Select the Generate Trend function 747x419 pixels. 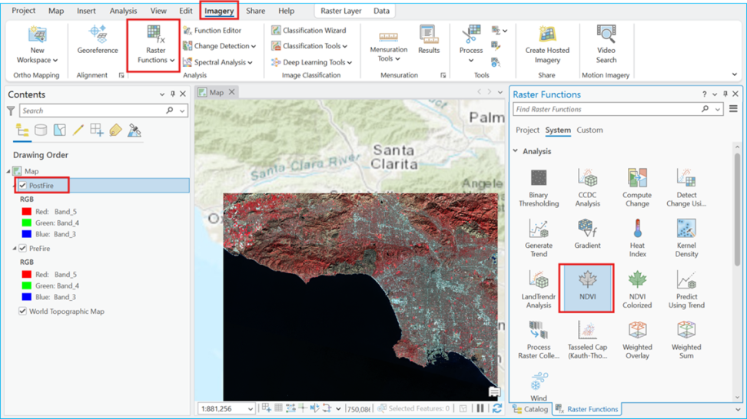coord(539,239)
